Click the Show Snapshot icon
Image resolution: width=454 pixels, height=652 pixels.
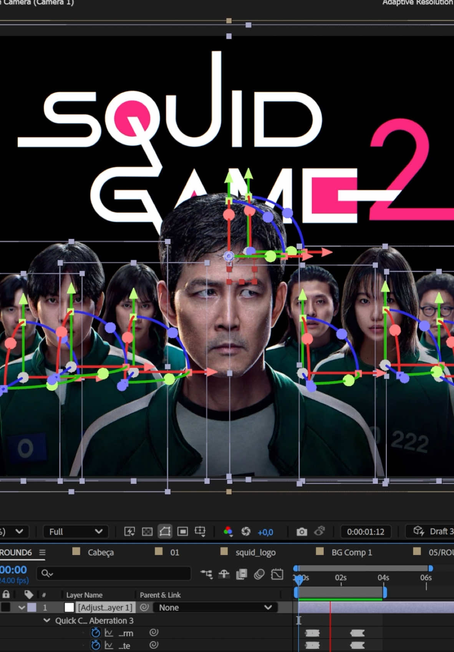point(320,531)
